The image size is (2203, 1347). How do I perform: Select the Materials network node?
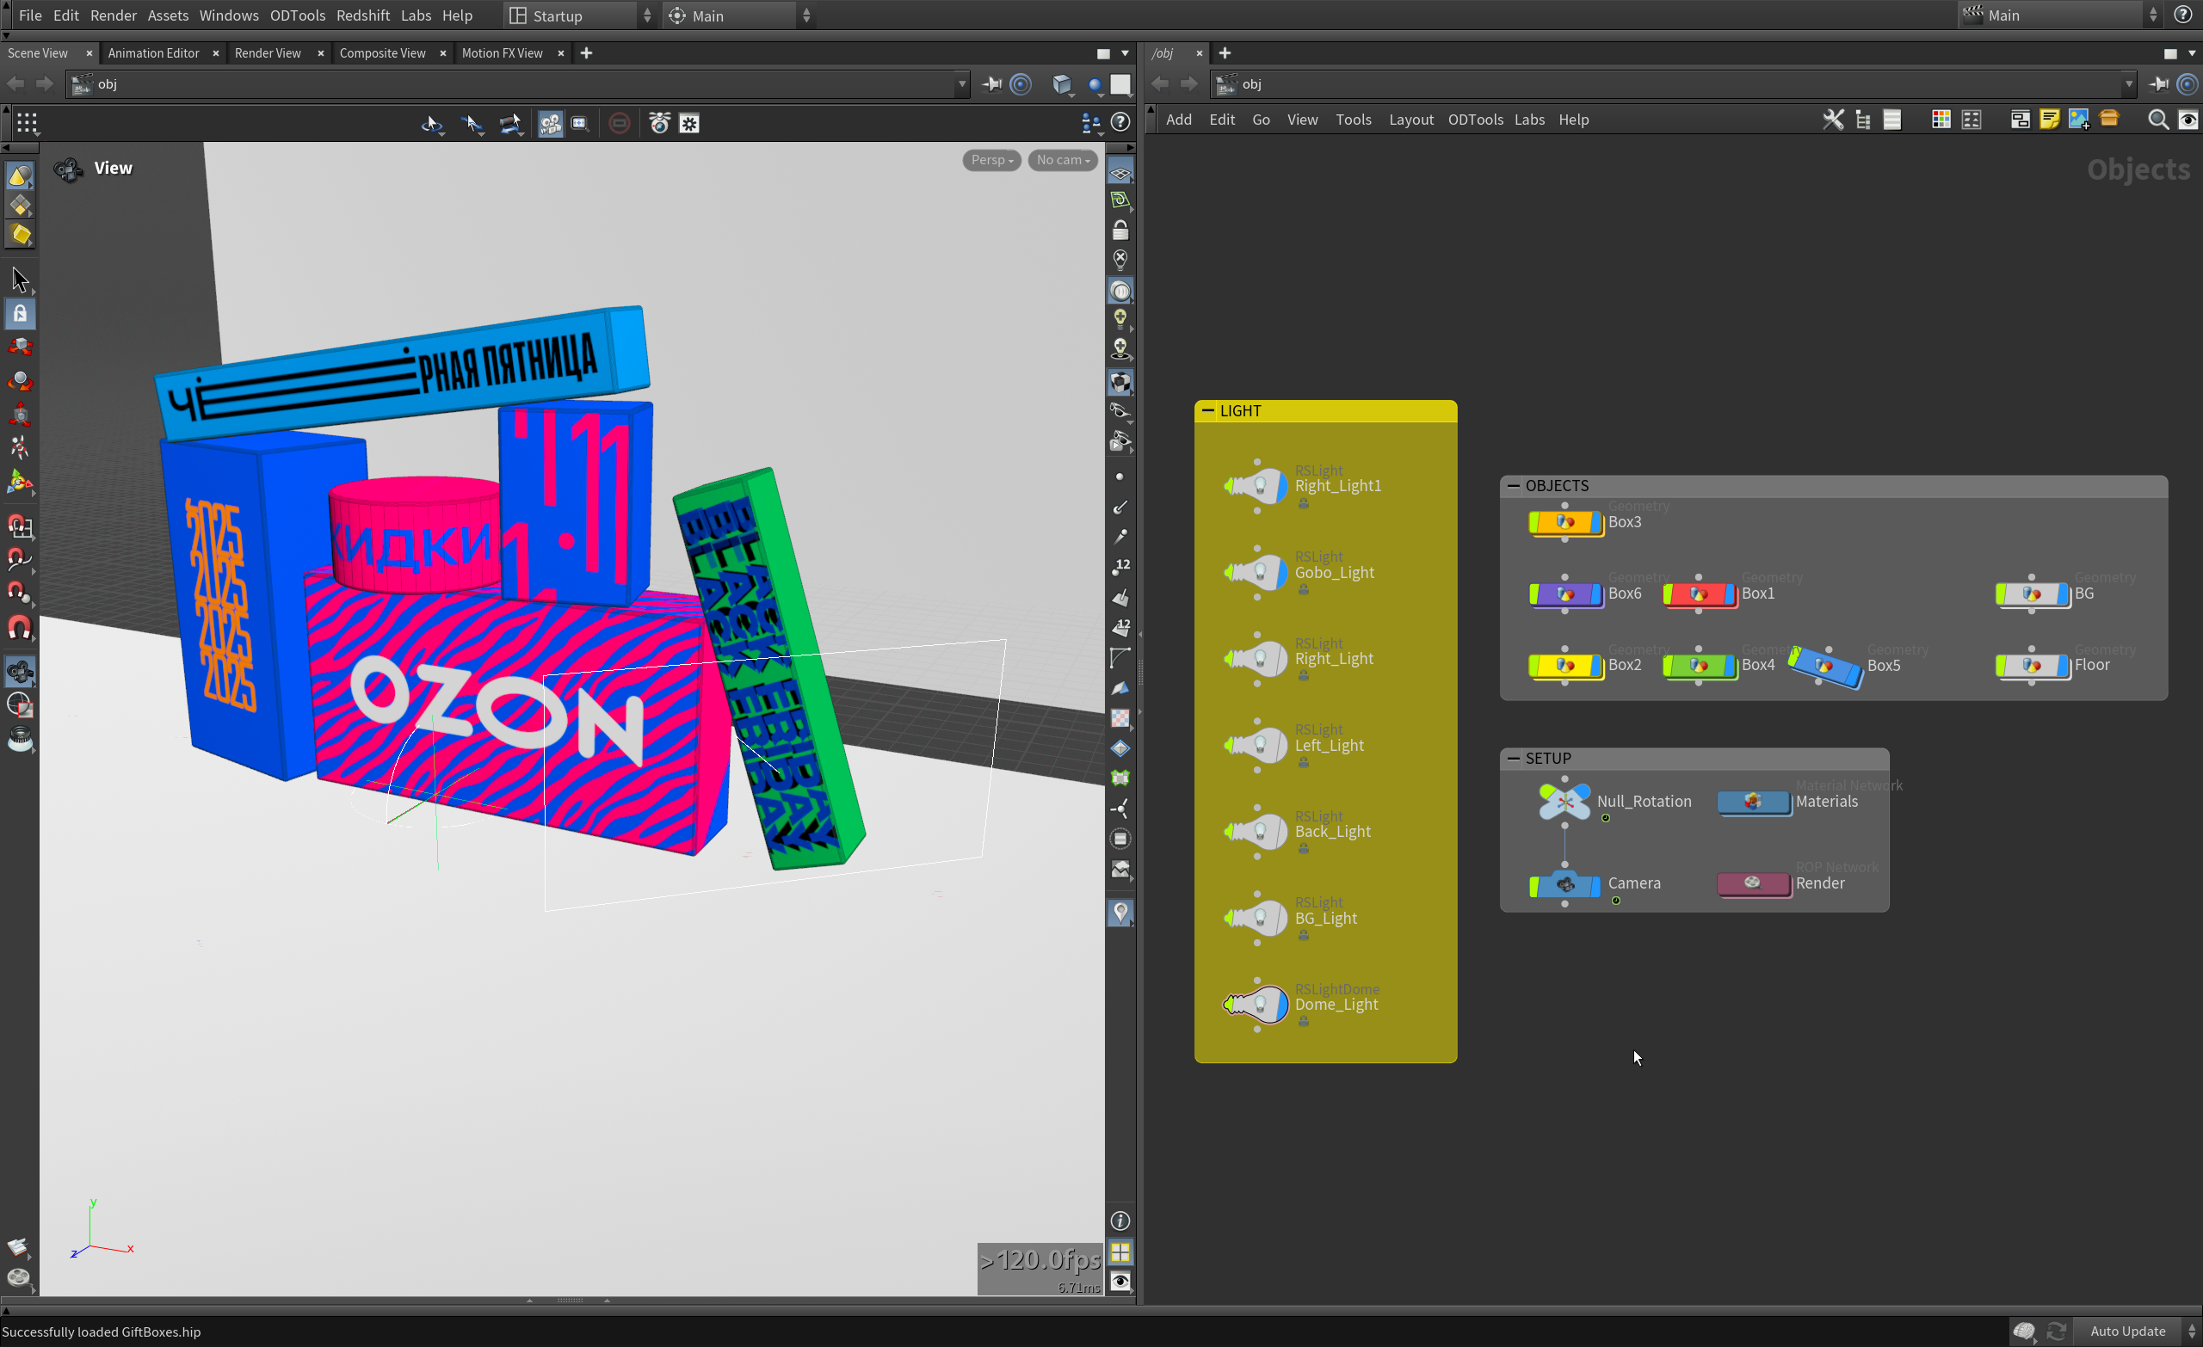click(x=1752, y=802)
